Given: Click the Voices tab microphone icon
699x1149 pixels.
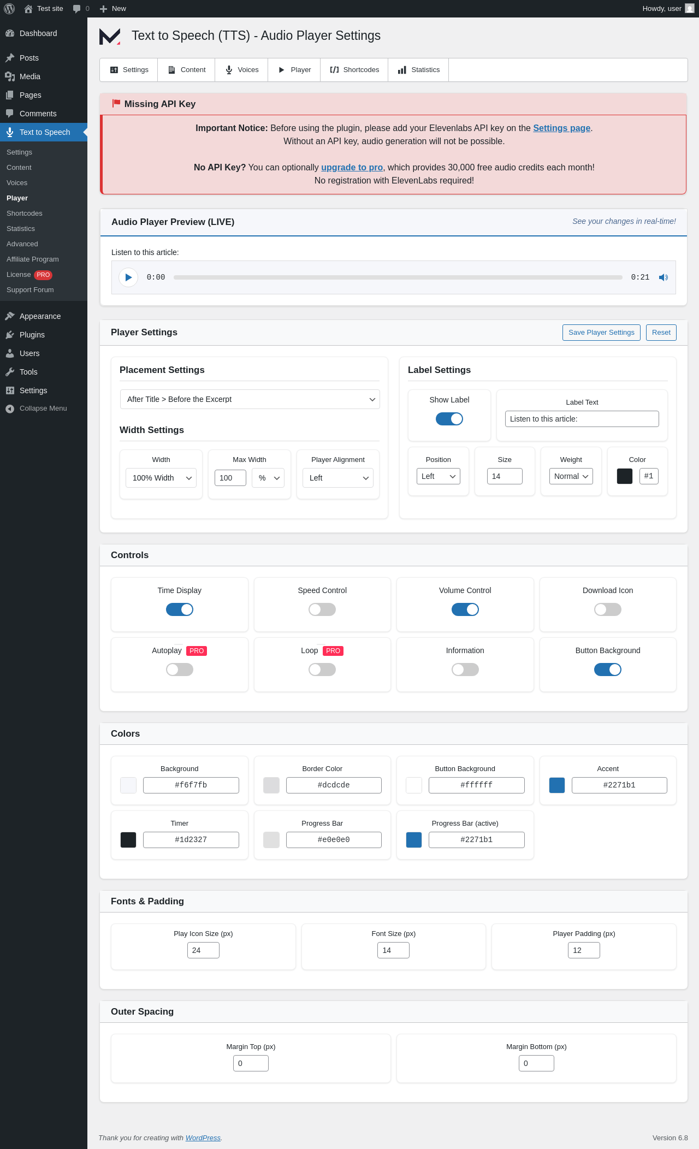Looking at the screenshot, I should click(229, 70).
